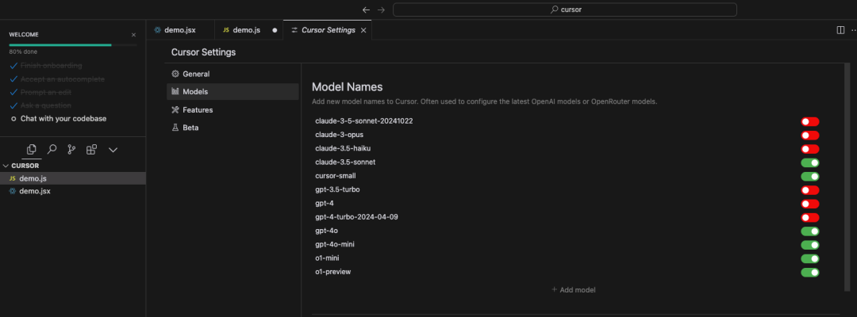Image resolution: width=857 pixels, height=317 pixels.
Task: Open the Extensions blocks icon
Action: [92, 149]
